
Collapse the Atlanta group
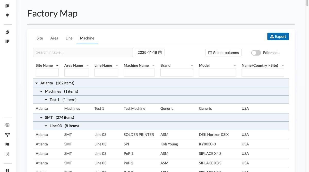click(37, 83)
